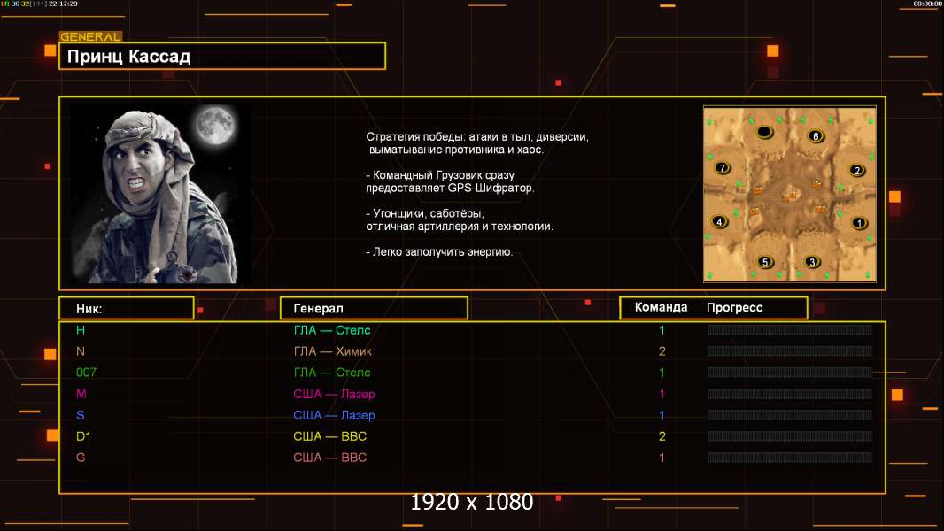Click the 'Стратегия победы' description line
This screenshot has height=531, width=944.
click(477, 137)
